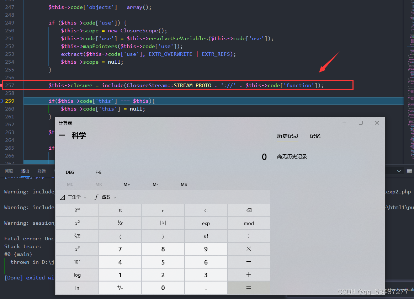Click the 10 to the x key
Screen dimensions: 414x299
pyautogui.click(x=77, y=262)
